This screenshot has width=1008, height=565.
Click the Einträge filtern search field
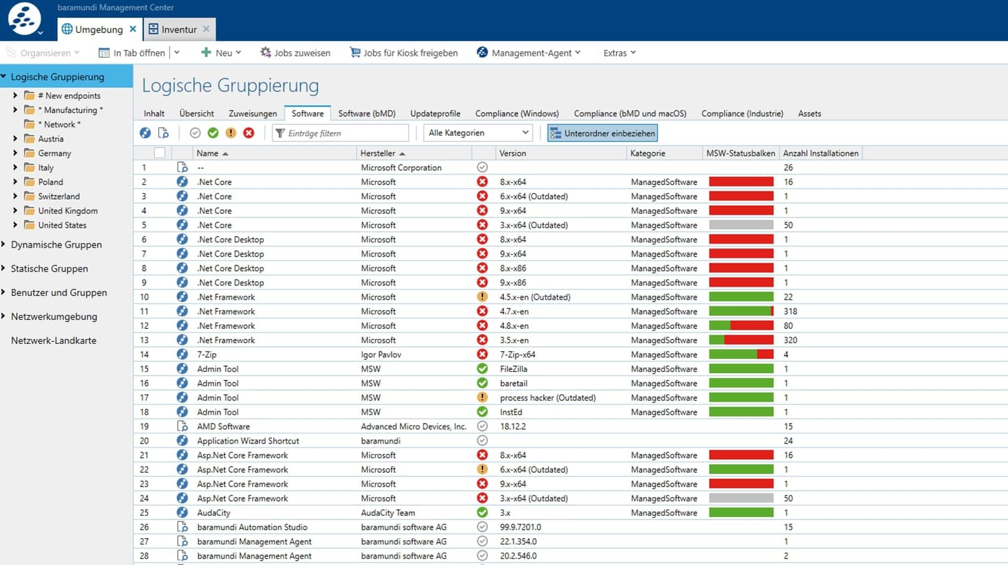341,133
